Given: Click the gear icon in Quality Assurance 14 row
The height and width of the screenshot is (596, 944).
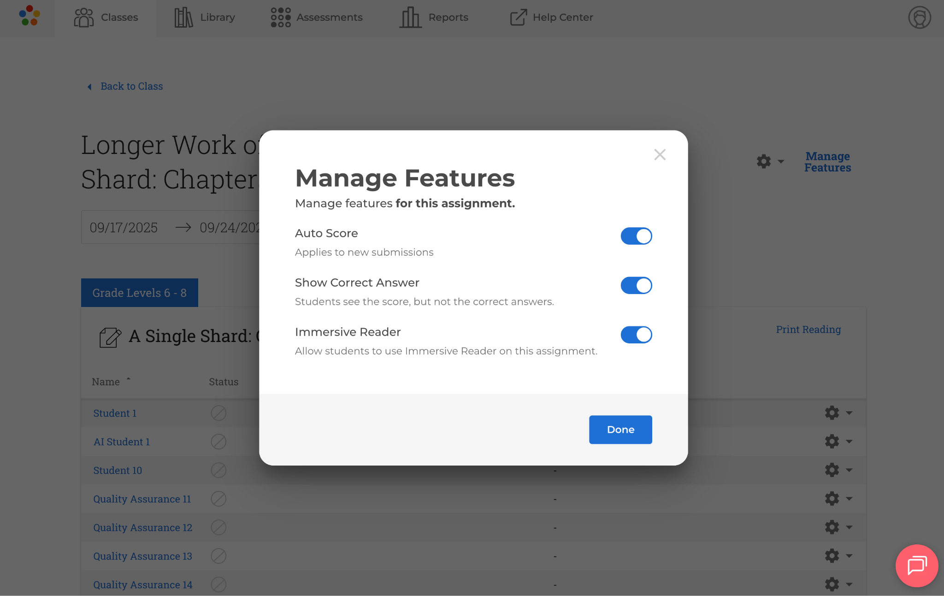Looking at the screenshot, I should [832, 584].
